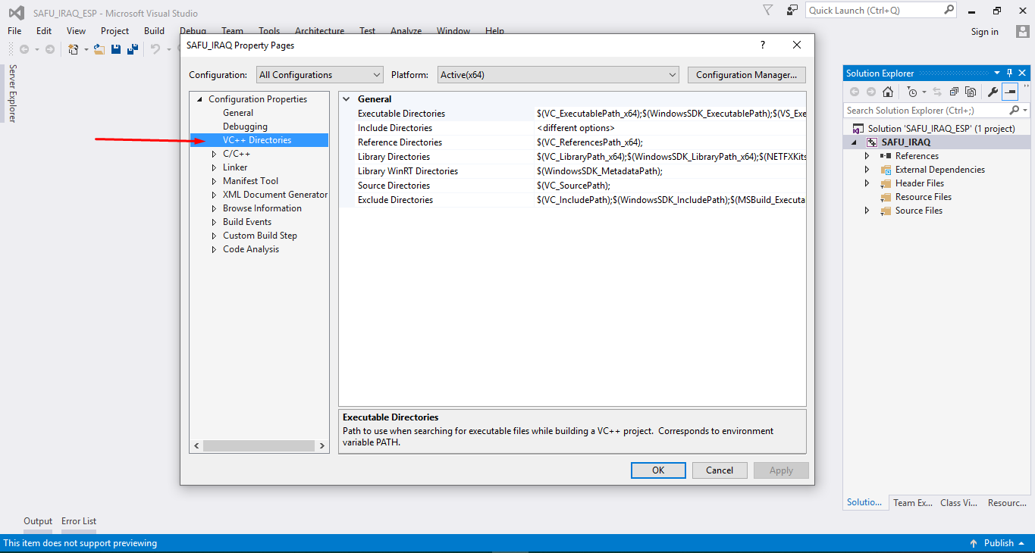Open the Project menu
This screenshot has width=1035, height=553.
coord(115,31)
